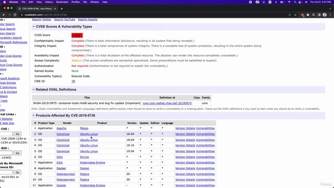Click Go button for Microsoft reference ID
The width and height of the screenshot is (334, 188).
coord(17,172)
